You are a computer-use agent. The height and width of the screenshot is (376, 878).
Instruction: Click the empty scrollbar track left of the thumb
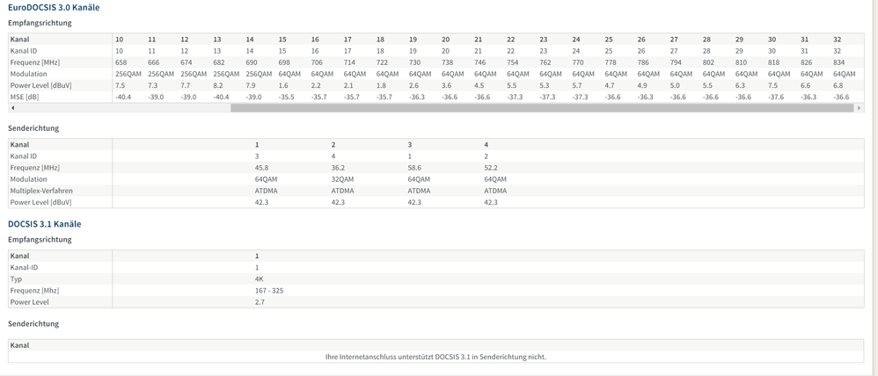[124, 108]
